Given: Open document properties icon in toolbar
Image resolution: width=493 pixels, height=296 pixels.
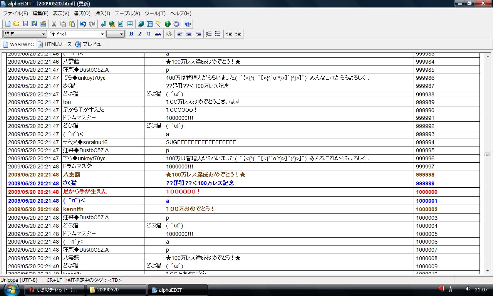Looking at the screenshot, I should [43, 24].
